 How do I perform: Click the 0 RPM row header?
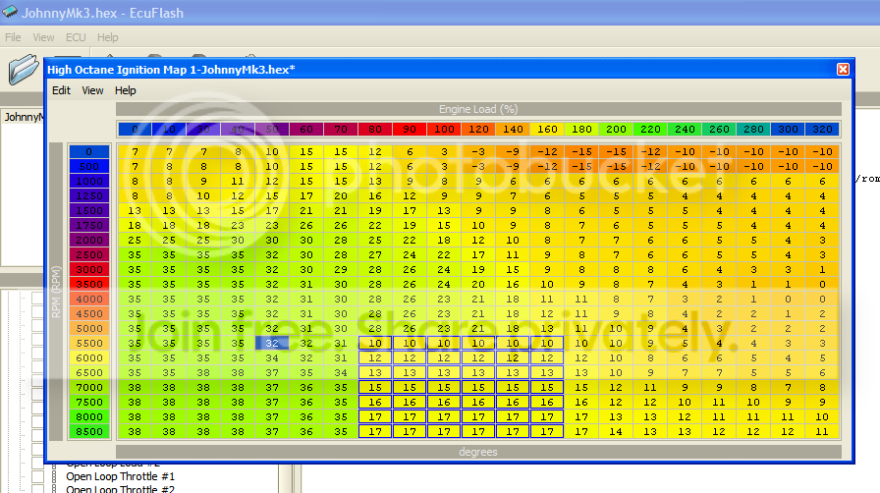[x=89, y=151]
